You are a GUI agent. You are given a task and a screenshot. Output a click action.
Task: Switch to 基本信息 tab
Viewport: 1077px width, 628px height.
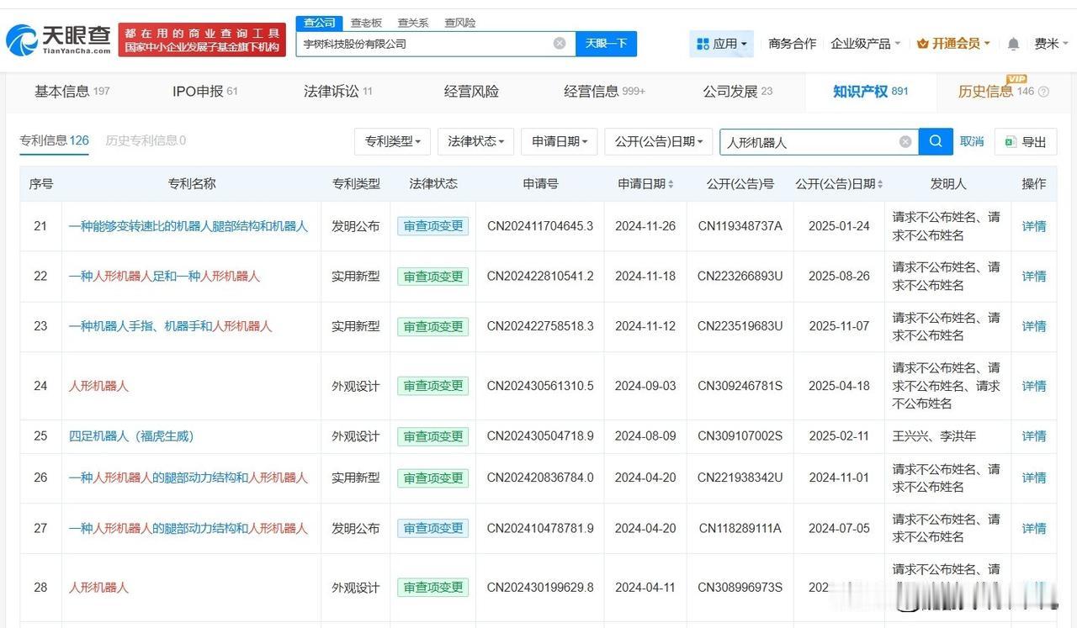point(72,92)
